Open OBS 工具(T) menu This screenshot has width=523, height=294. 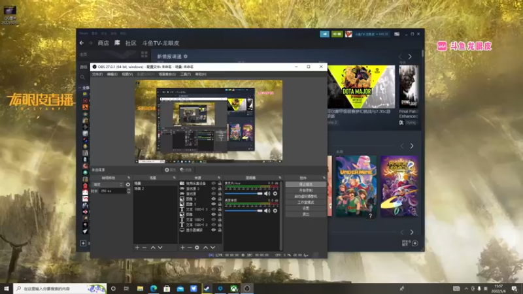(x=186, y=74)
